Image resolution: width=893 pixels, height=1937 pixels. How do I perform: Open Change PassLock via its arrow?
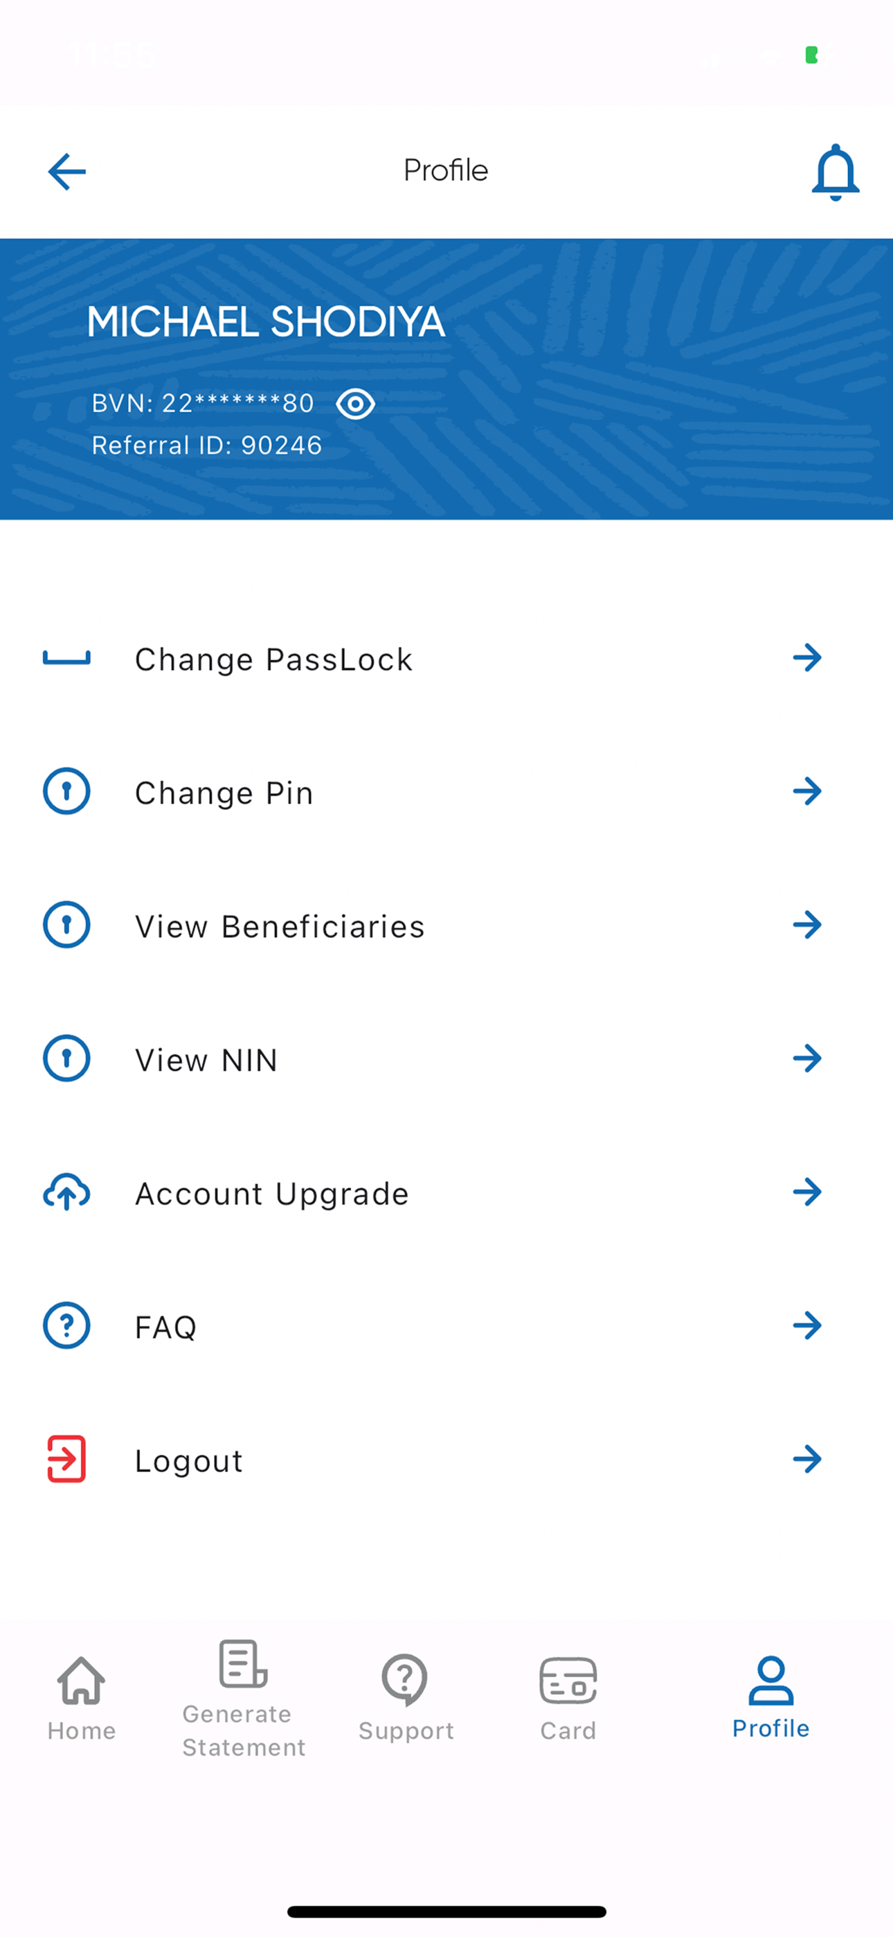(807, 658)
